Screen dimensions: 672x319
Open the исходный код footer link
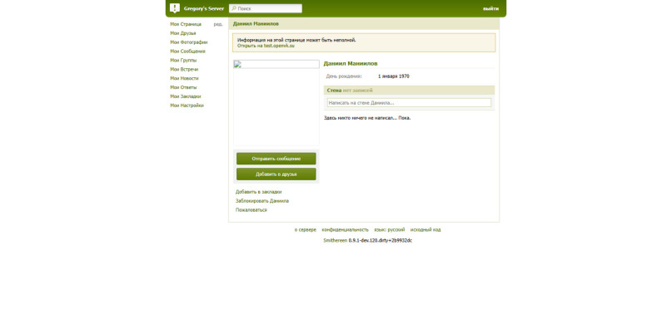426,229
